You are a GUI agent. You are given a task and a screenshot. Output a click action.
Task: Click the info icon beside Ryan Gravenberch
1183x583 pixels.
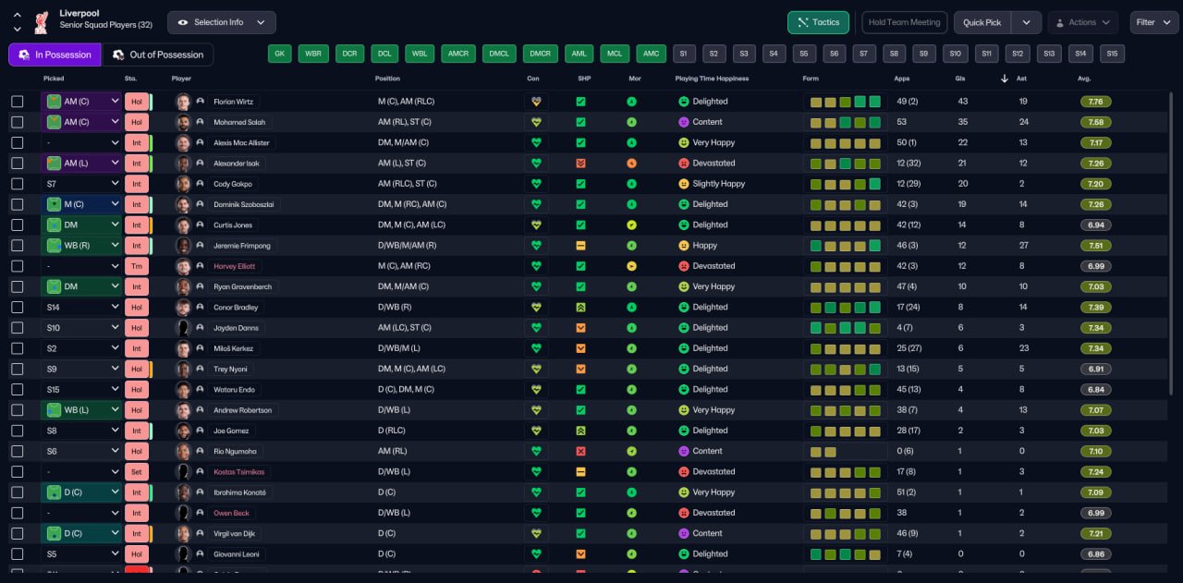pyautogui.click(x=200, y=286)
